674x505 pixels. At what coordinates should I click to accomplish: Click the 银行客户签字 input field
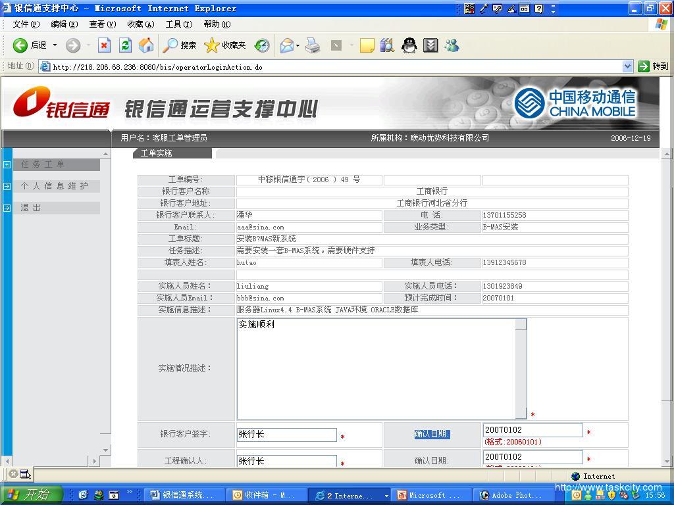pos(287,435)
